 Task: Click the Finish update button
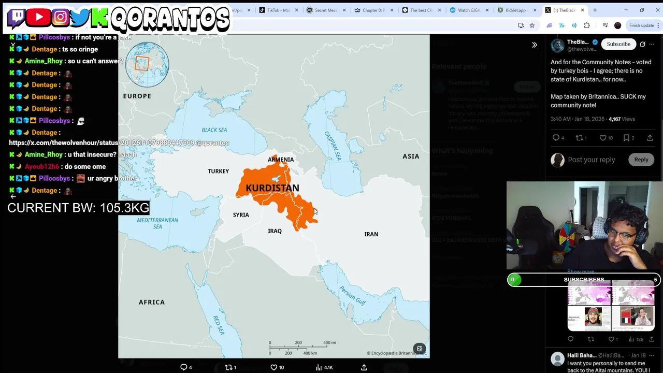[641, 25]
